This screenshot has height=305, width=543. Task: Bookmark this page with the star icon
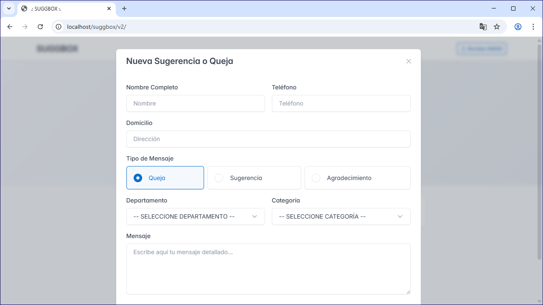497,27
